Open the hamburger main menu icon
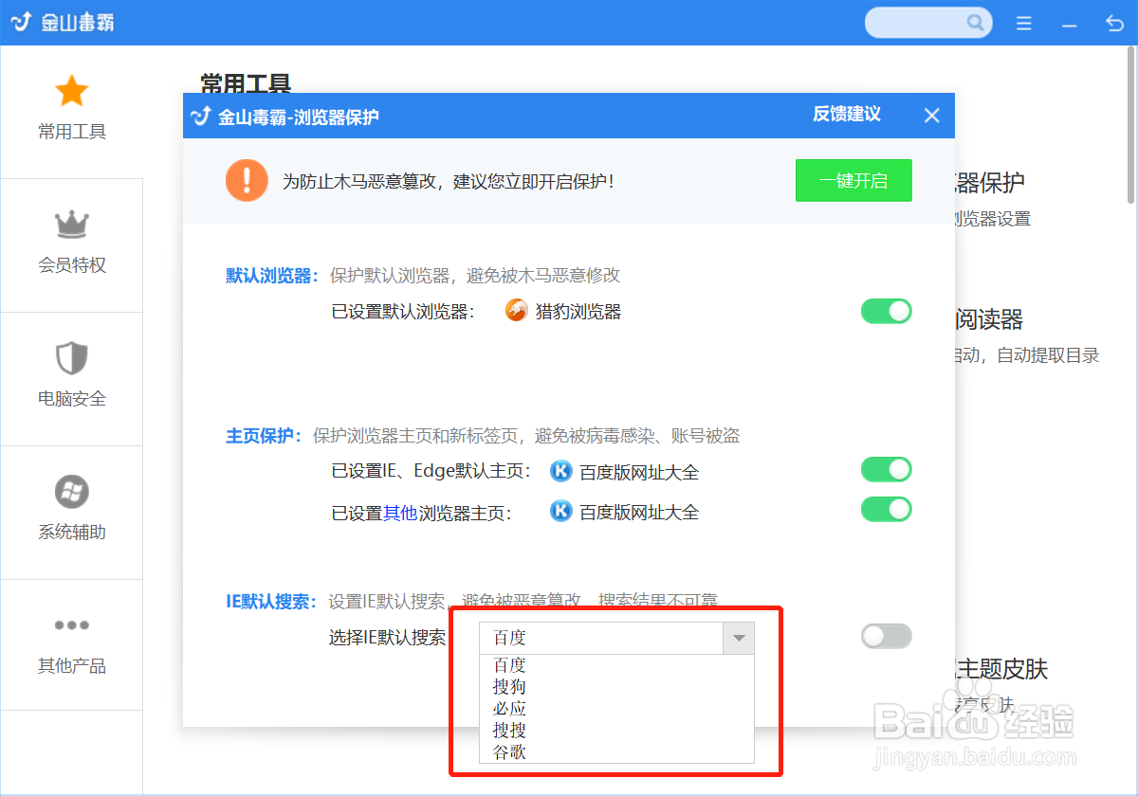The height and width of the screenshot is (796, 1138). [1023, 24]
